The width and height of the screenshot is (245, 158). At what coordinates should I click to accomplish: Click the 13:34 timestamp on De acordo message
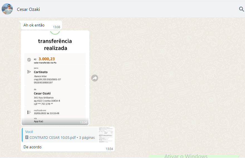(x=109, y=149)
